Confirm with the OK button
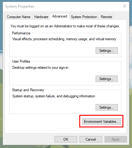This screenshot has width=132, height=148. point(66,139)
